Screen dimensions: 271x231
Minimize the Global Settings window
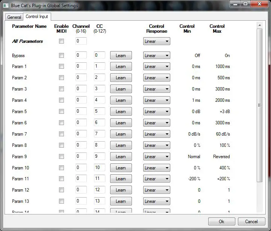[235, 4]
